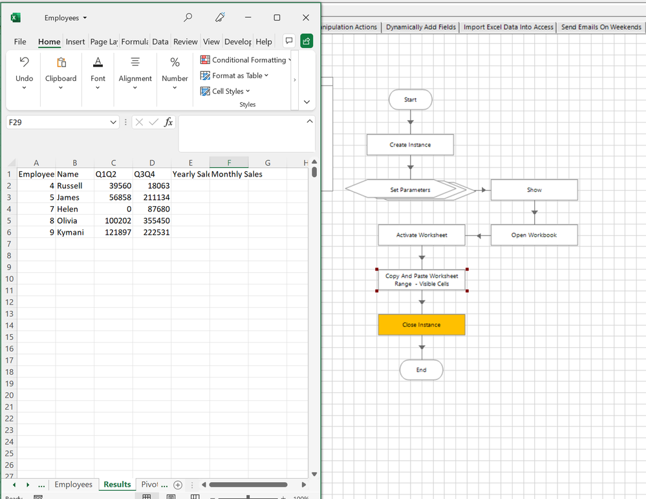Screen dimensions: 646x499
Task: Collapse the ribbon using the chevron
Action: pos(307,101)
